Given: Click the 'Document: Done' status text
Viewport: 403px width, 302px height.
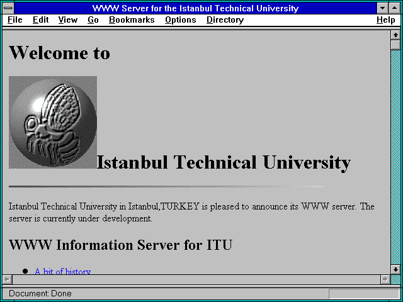Looking at the screenshot, I should click(40, 293).
